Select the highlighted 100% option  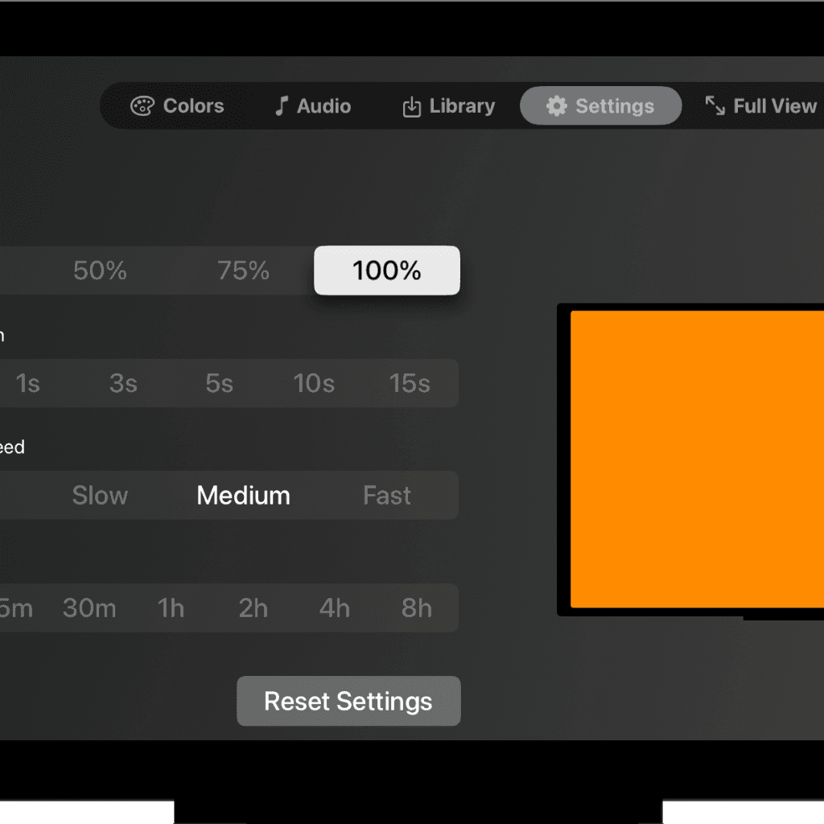tap(387, 271)
